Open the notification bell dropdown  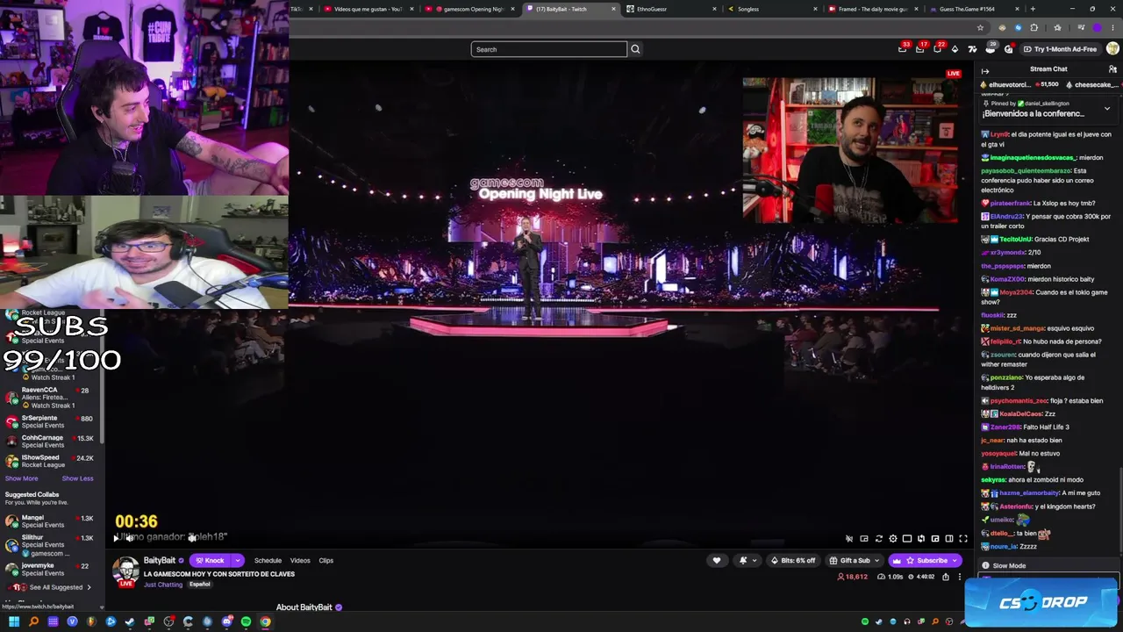coord(747,561)
